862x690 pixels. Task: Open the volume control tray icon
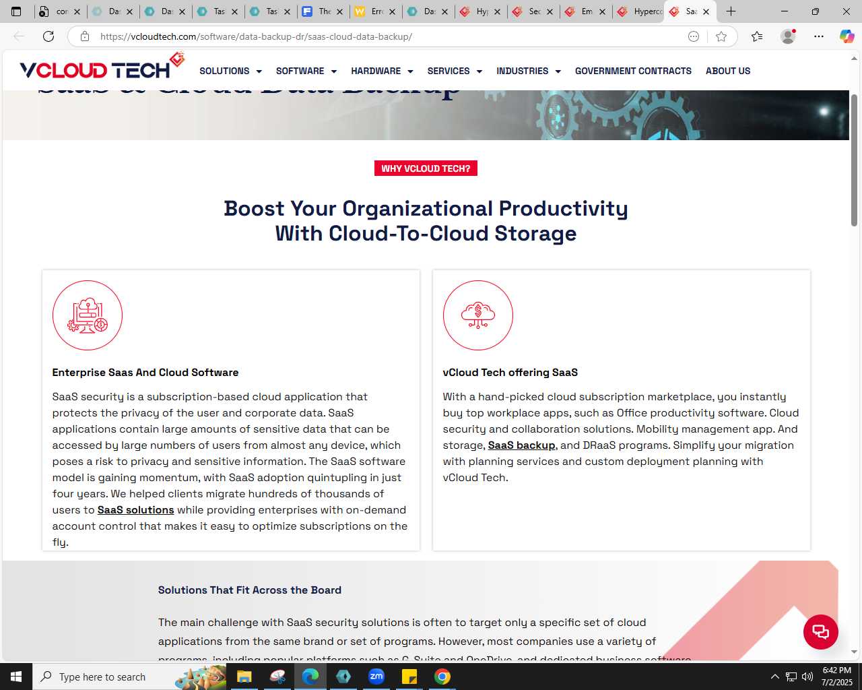[807, 677]
